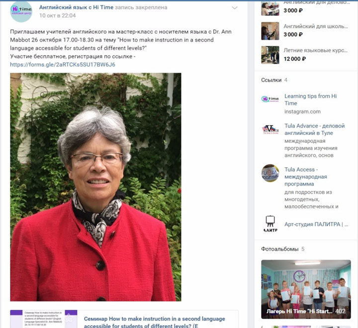
Task: Open Английский язык с Hi Time group name
Action: pos(76,7)
